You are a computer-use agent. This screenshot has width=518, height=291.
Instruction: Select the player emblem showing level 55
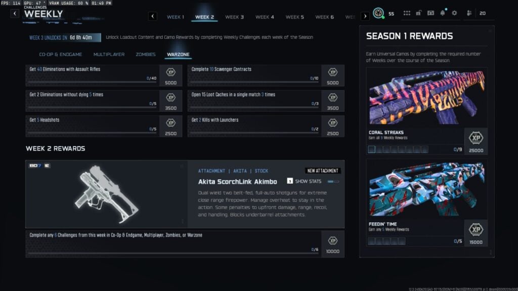(379, 14)
